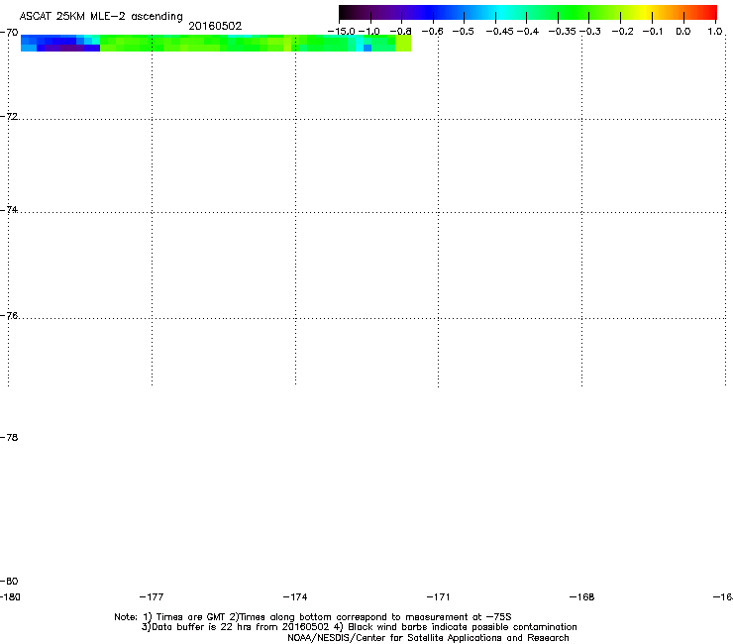Screen dimensions: 733x644
Task: Click the -168 longitude label
Action: (x=581, y=596)
